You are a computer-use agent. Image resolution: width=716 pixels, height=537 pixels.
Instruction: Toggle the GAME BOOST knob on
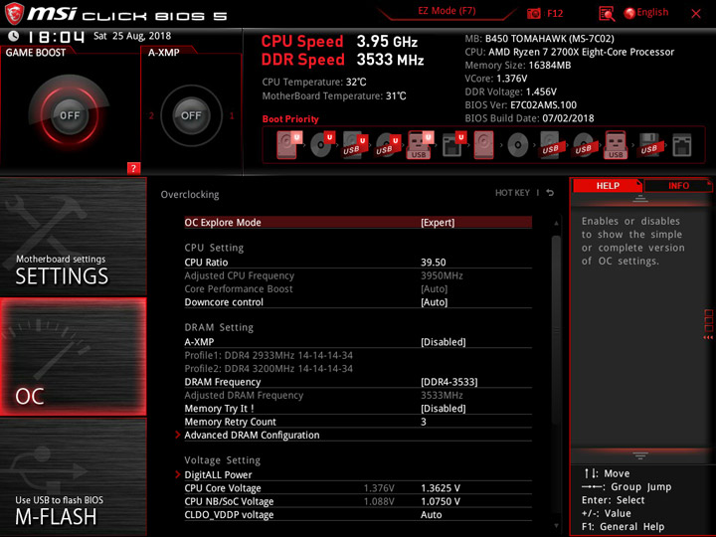70,115
